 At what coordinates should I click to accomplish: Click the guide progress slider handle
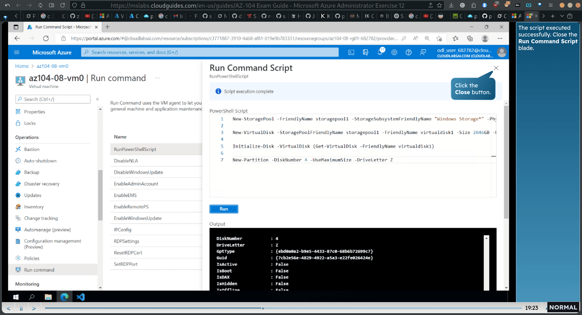(263, 308)
